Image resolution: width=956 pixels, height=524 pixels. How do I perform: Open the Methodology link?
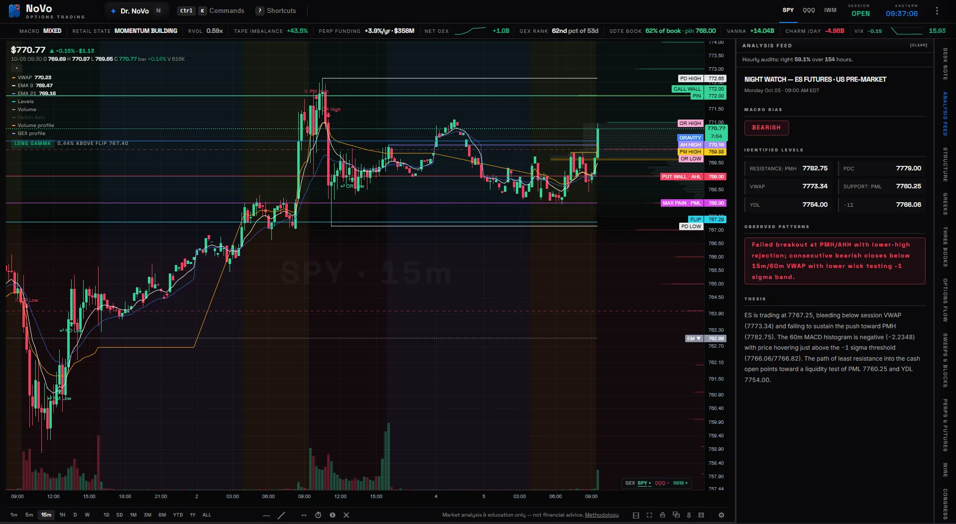(601, 515)
